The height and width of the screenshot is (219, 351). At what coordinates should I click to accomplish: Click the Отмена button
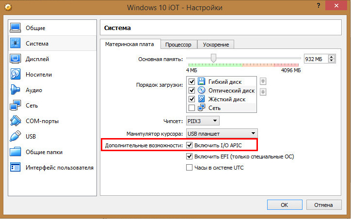click(324, 204)
